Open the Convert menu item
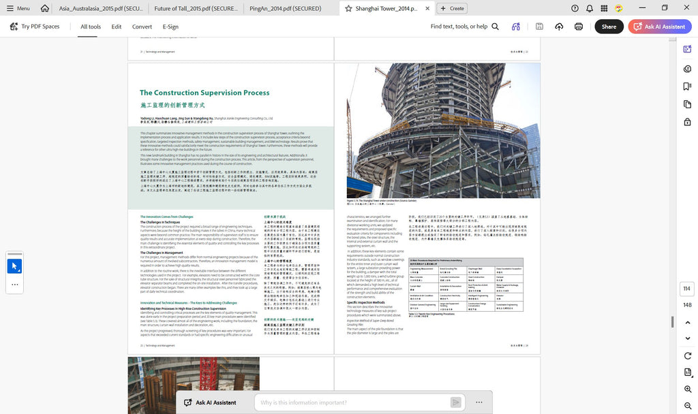The image size is (698, 414). pos(142,27)
